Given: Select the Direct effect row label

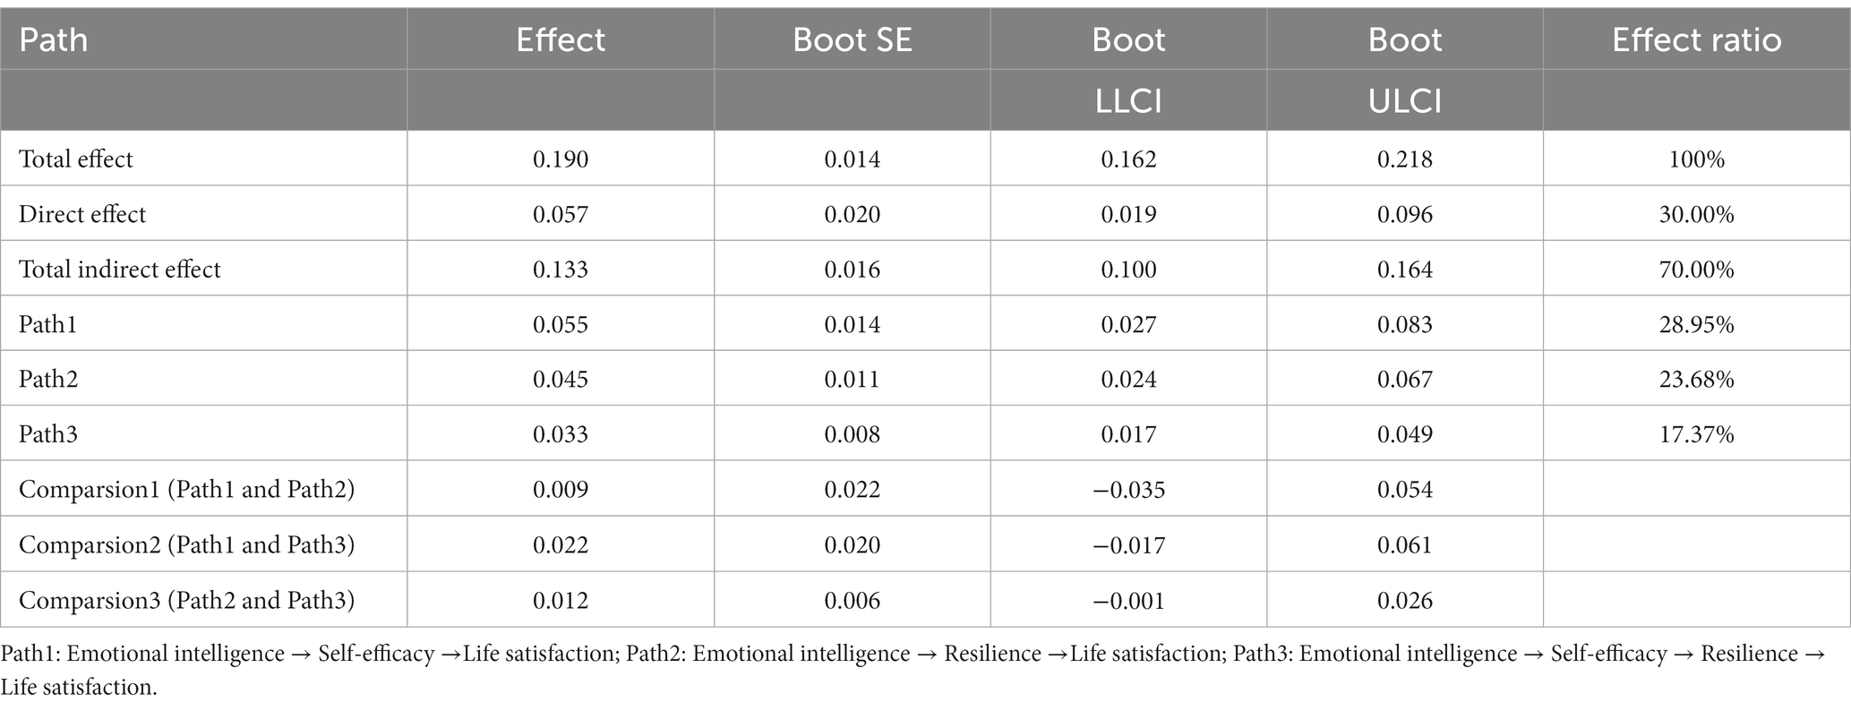Looking at the screenshot, I should [x=81, y=215].
